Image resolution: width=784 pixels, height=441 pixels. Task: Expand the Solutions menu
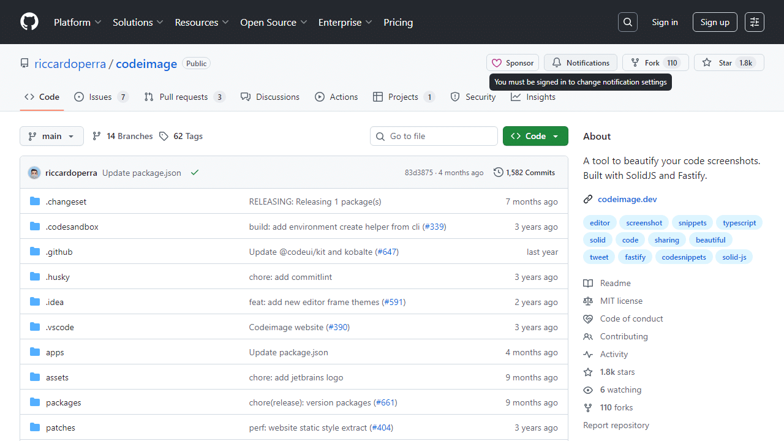(x=138, y=22)
